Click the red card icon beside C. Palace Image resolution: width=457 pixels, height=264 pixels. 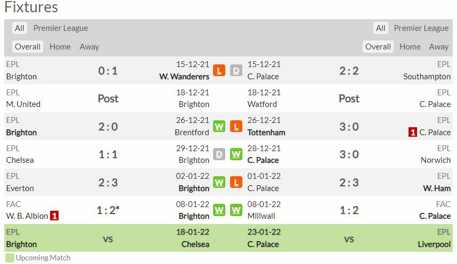pos(413,132)
